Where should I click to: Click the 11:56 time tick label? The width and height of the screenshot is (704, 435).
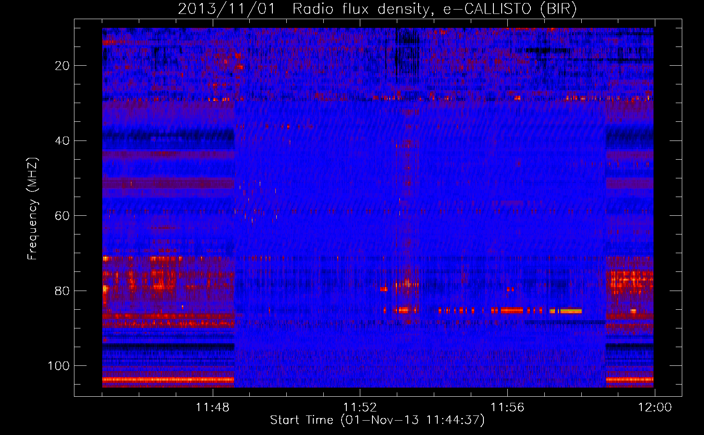(507, 408)
